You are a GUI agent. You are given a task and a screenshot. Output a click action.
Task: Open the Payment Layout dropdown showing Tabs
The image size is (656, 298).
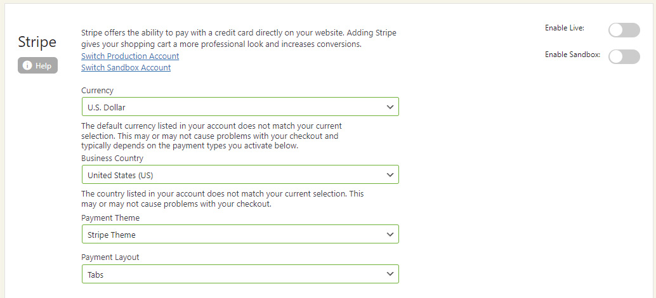point(240,274)
